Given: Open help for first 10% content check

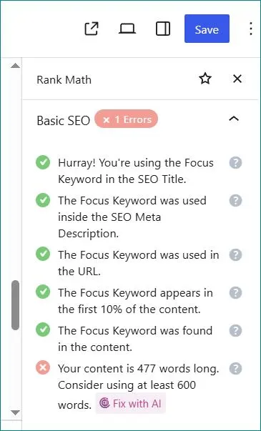Looking at the screenshot, I should [x=235, y=293].
